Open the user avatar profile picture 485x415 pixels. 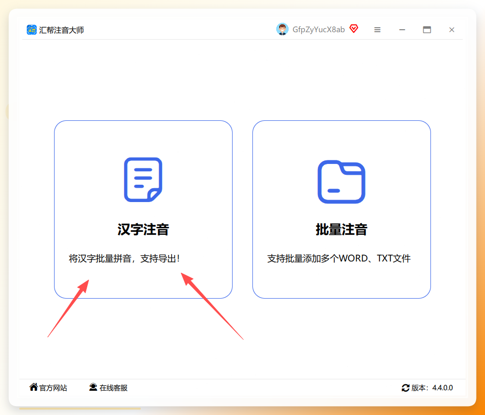282,29
